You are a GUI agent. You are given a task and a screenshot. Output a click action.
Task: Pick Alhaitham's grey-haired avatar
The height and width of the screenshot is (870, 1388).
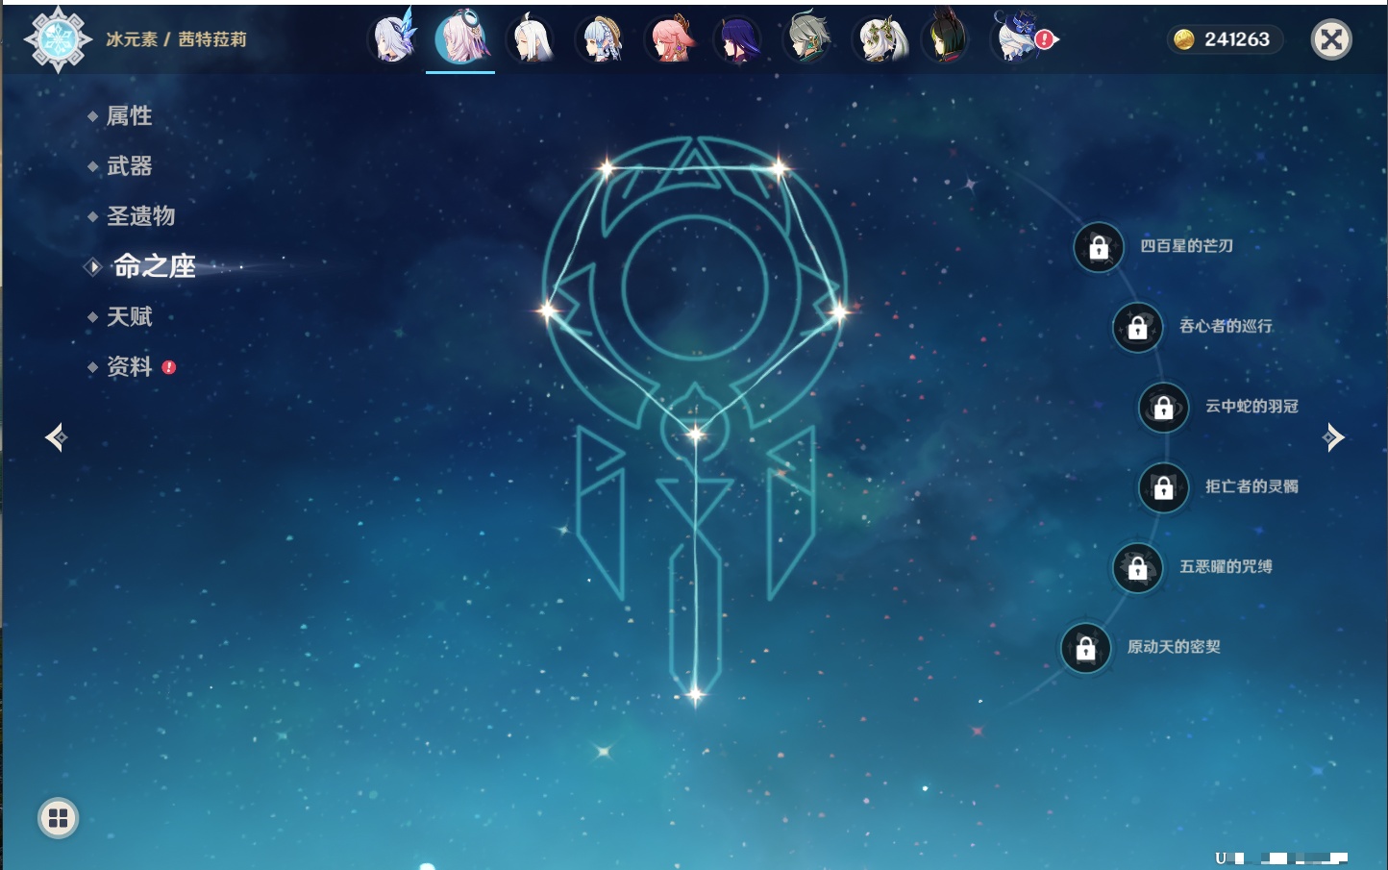(x=807, y=38)
